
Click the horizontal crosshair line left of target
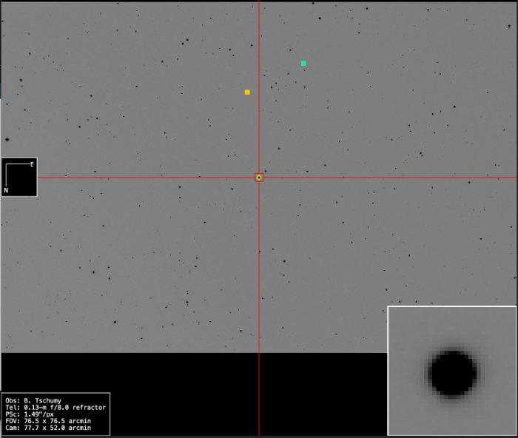coord(148,178)
